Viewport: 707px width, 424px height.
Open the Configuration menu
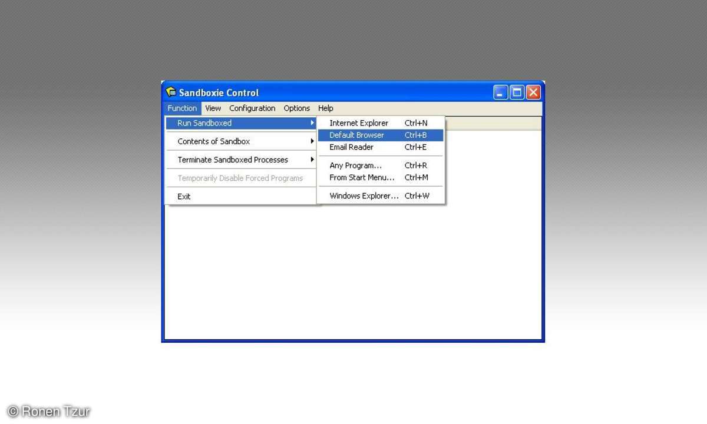(x=252, y=108)
